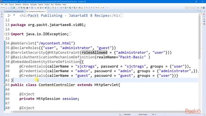Click the warning marker on line 43

(5, 85)
